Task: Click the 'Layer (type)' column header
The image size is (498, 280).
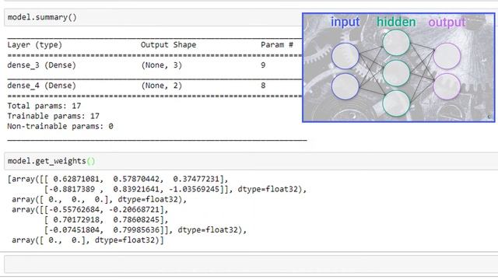Action: click(34, 45)
